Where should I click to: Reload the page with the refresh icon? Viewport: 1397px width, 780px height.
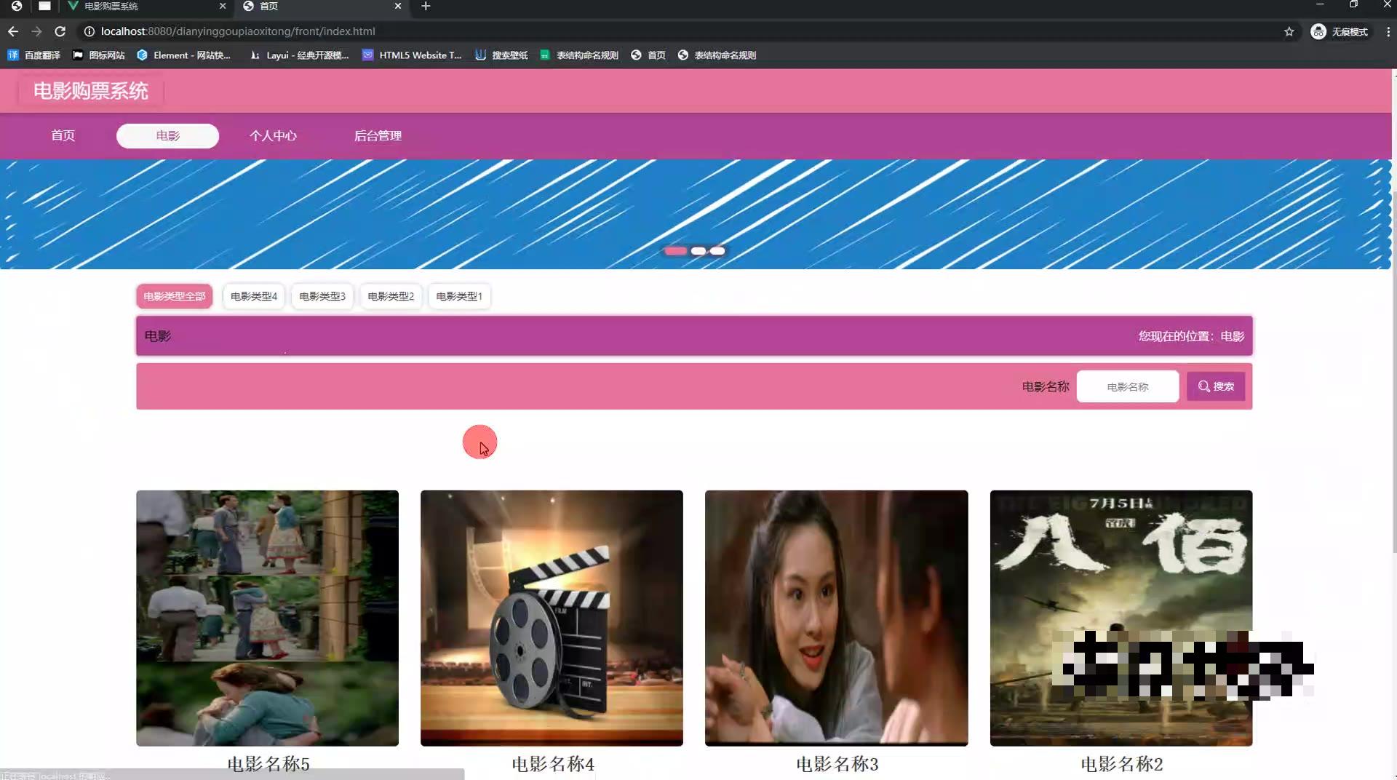pos(60,31)
